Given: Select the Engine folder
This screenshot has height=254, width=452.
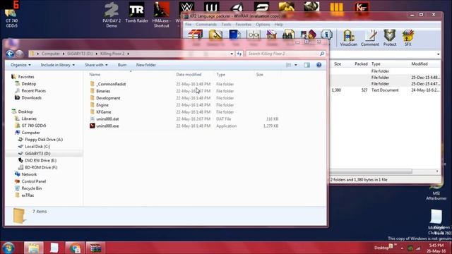Looking at the screenshot, I should tap(102, 105).
